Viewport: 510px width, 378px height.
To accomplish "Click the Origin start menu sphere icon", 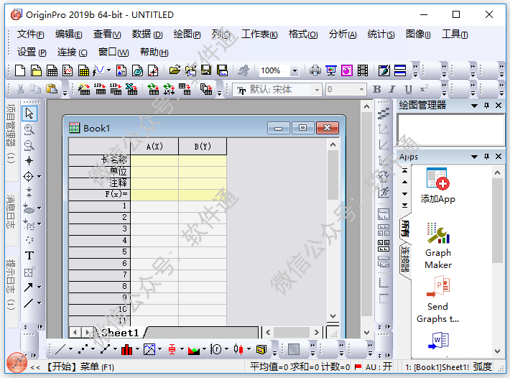I will 17,363.
